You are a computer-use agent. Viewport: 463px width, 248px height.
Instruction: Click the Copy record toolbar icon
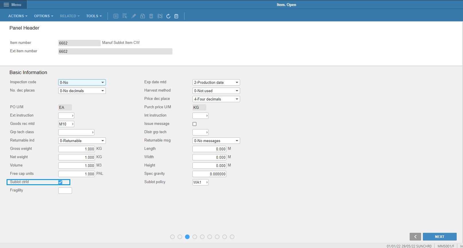pos(143,16)
